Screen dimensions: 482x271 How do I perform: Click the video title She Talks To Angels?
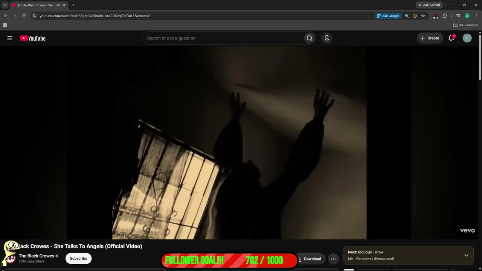(81, 246)
